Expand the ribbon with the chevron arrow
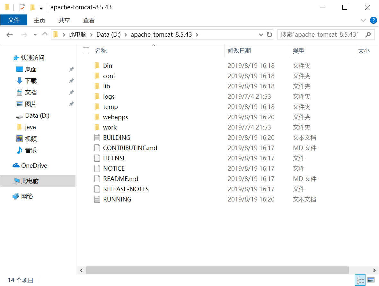Image resolution: width=379 pixels, height=286 pixels. [x=363, y=20]
